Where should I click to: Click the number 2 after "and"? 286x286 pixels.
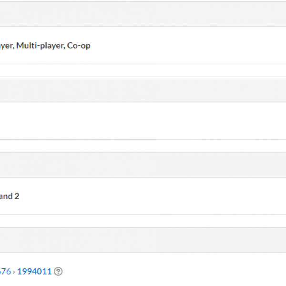[17, 196]
